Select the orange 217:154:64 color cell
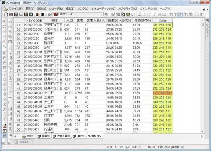This screenshot has height=151, width=211. point(162,93)
